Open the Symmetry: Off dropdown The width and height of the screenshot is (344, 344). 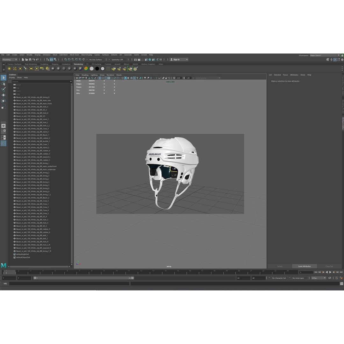click(118, 60)
